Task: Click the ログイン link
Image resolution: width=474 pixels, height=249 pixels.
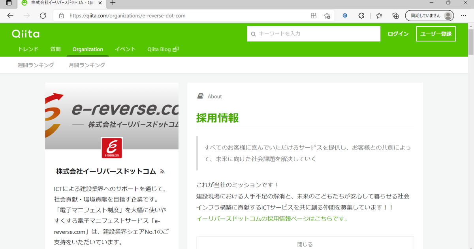Action: click(398, 34)
